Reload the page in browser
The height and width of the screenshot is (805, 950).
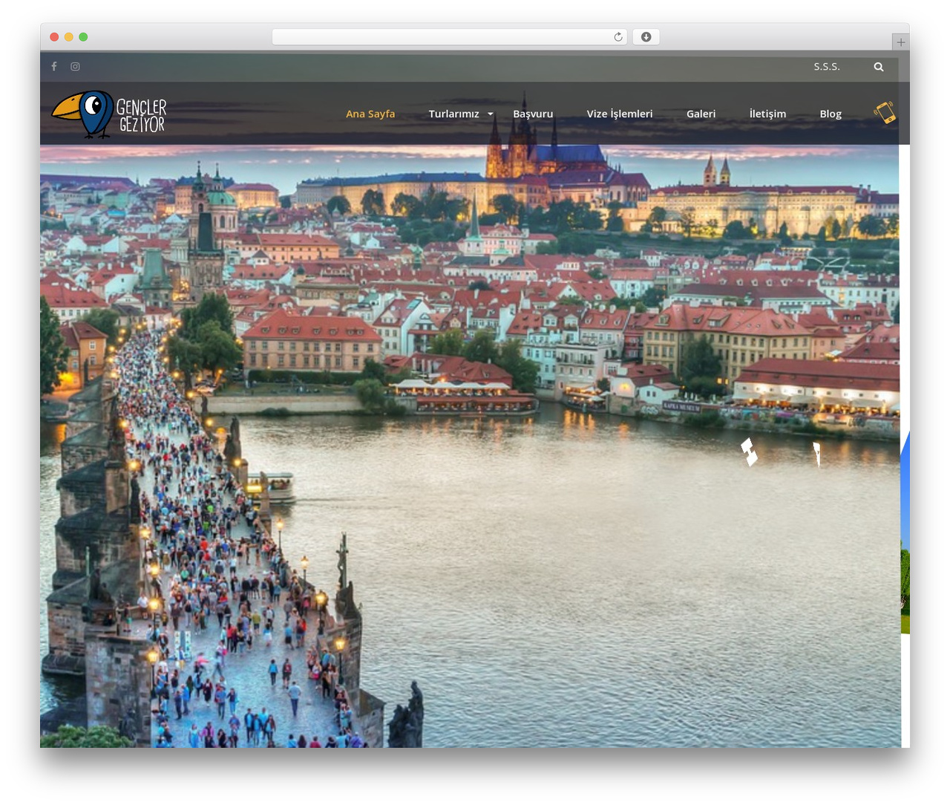tap(618, 37)
